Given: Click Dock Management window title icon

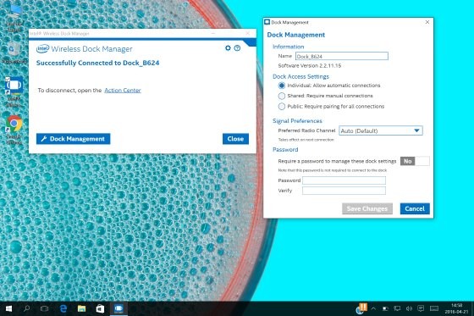Looking at the screenshot, I should 267,22.
